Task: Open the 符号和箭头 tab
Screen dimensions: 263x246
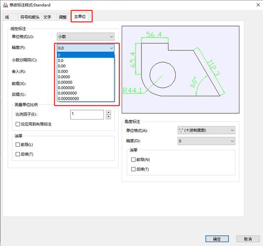Action: tap(30, 17)
